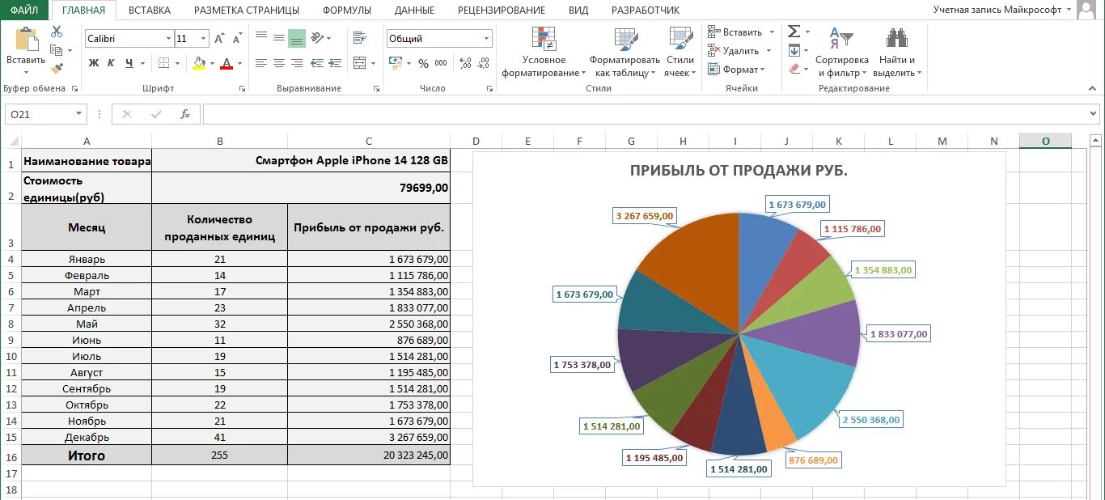Click the Cut scissors icon
1105x500 pixels.
pyautogui.click(x=57, y=32)
